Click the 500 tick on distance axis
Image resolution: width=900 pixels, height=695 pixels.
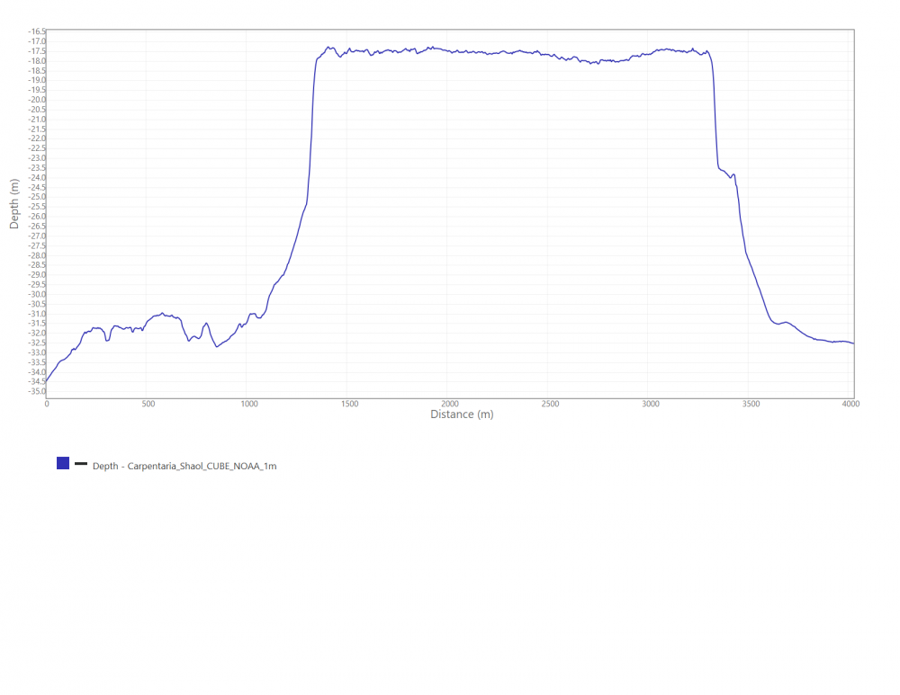tap(148, 404)
